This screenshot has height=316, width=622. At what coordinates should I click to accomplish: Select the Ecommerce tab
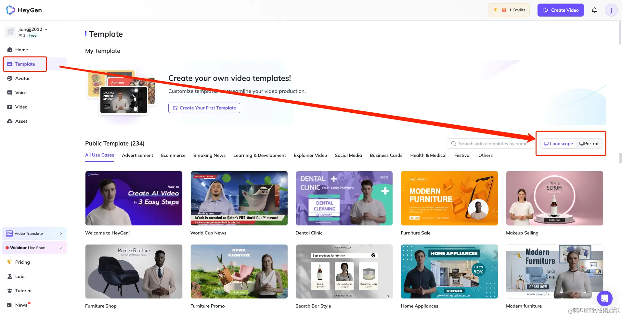173,155
